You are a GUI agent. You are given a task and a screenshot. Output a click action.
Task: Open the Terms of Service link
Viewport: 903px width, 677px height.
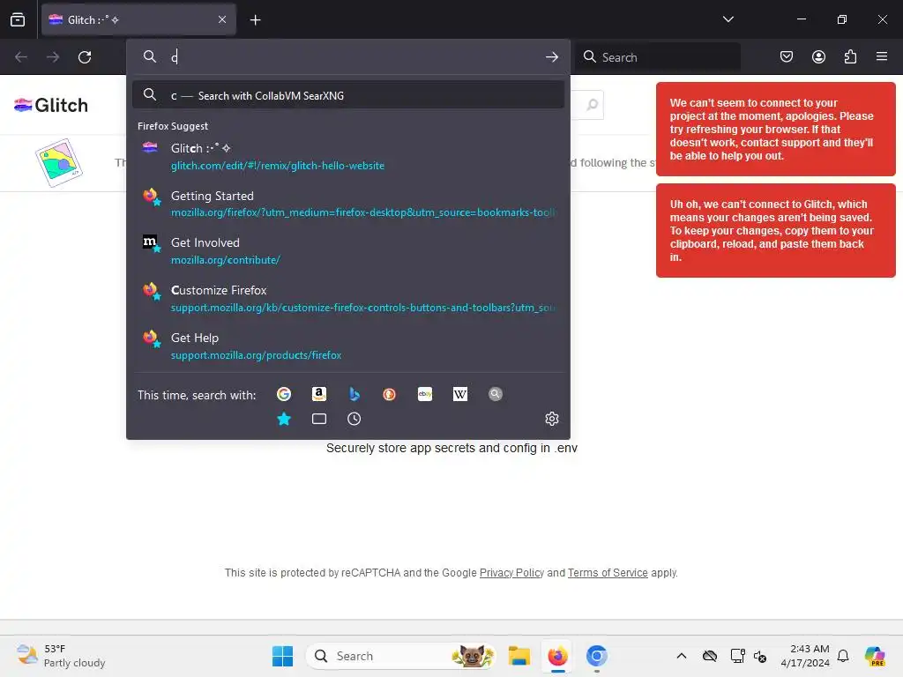coord(608,573)
